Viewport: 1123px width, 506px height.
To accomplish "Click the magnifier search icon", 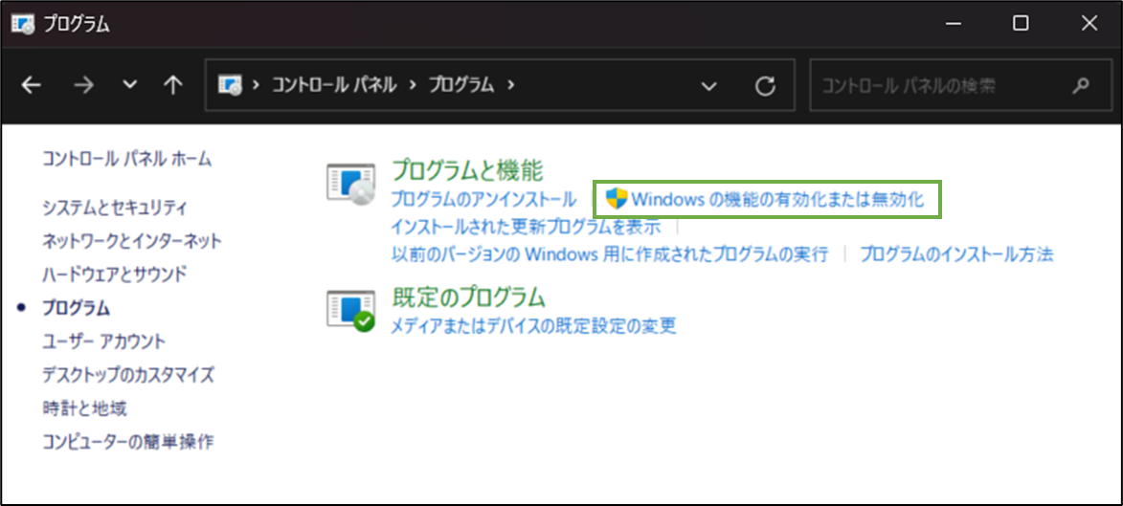I will (1080, 86).
